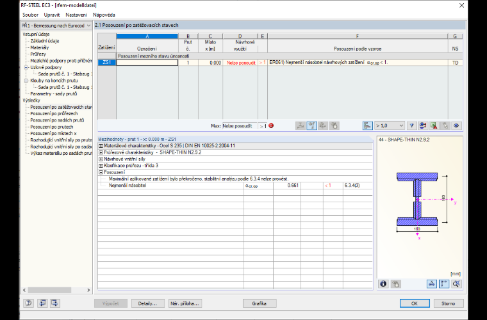Screen dimensions: 487x320
Task: Select Posouzení po prutech tree item
Action: [x=51, y=127]
